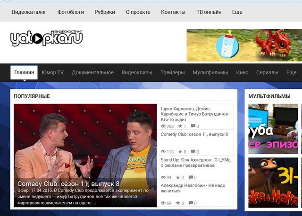The height and width of the screenshot is (216, 302).
Task: Click the views eye icon showing 113
Action: 163,152
